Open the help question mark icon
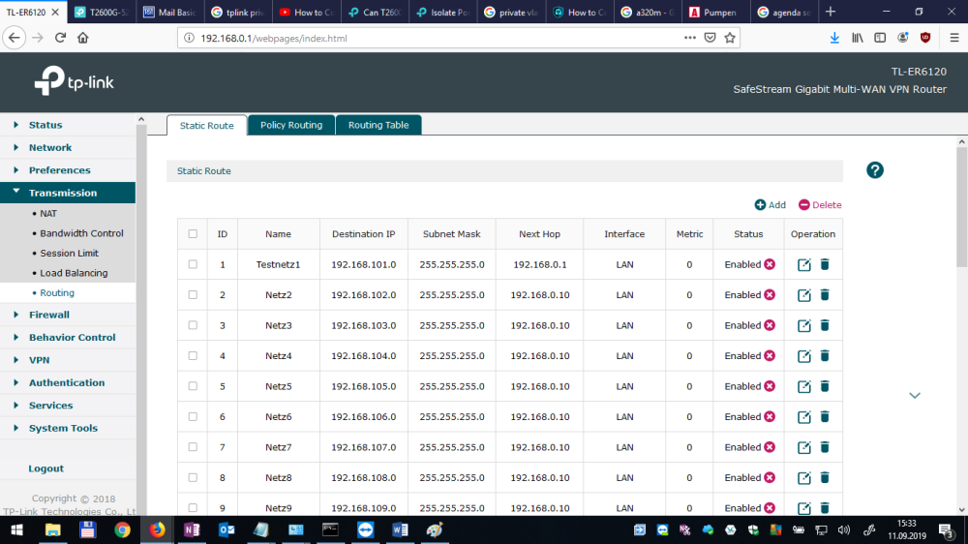 [x=874, y=170]
